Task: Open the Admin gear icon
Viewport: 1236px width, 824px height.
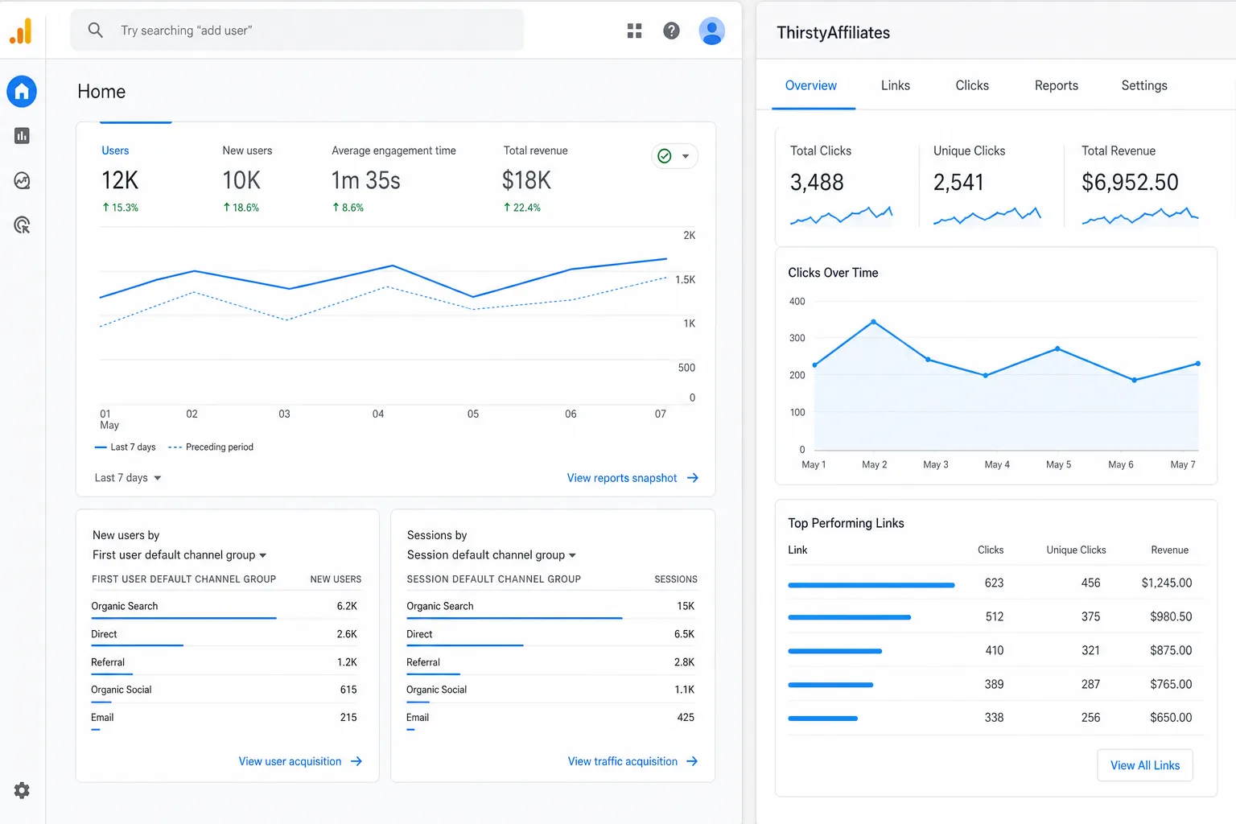Action: pyautogui.click(x=22, y=790)
